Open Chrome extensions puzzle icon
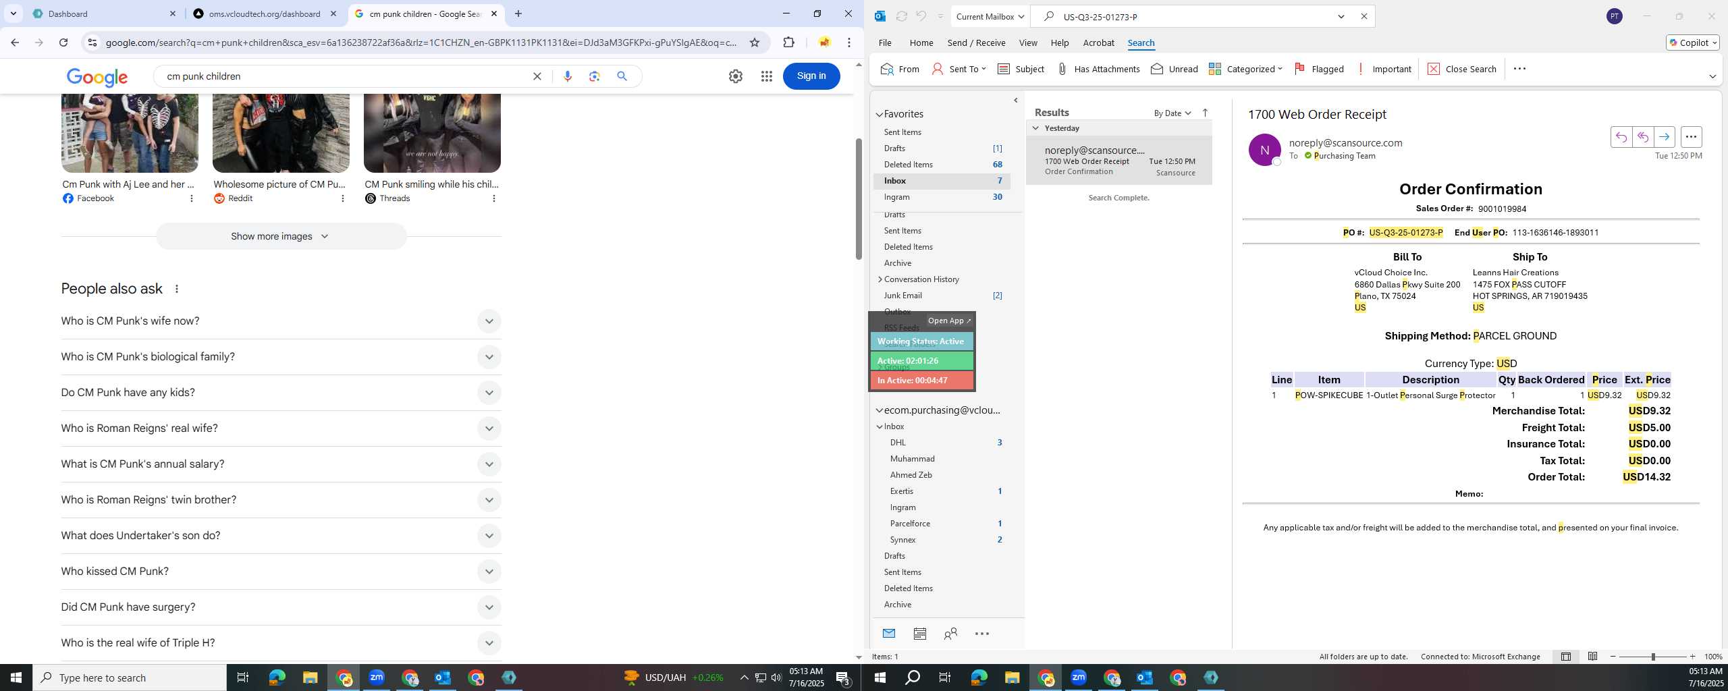The image size is (1728, 691). tap(788, 43)
